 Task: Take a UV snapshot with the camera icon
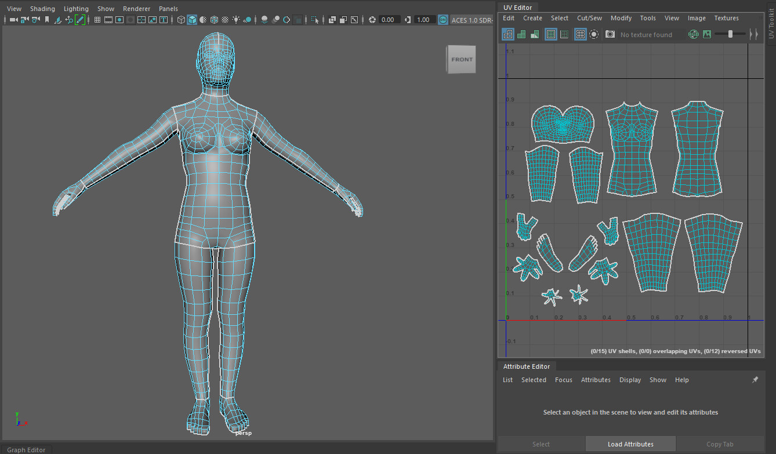click(610, 34)
